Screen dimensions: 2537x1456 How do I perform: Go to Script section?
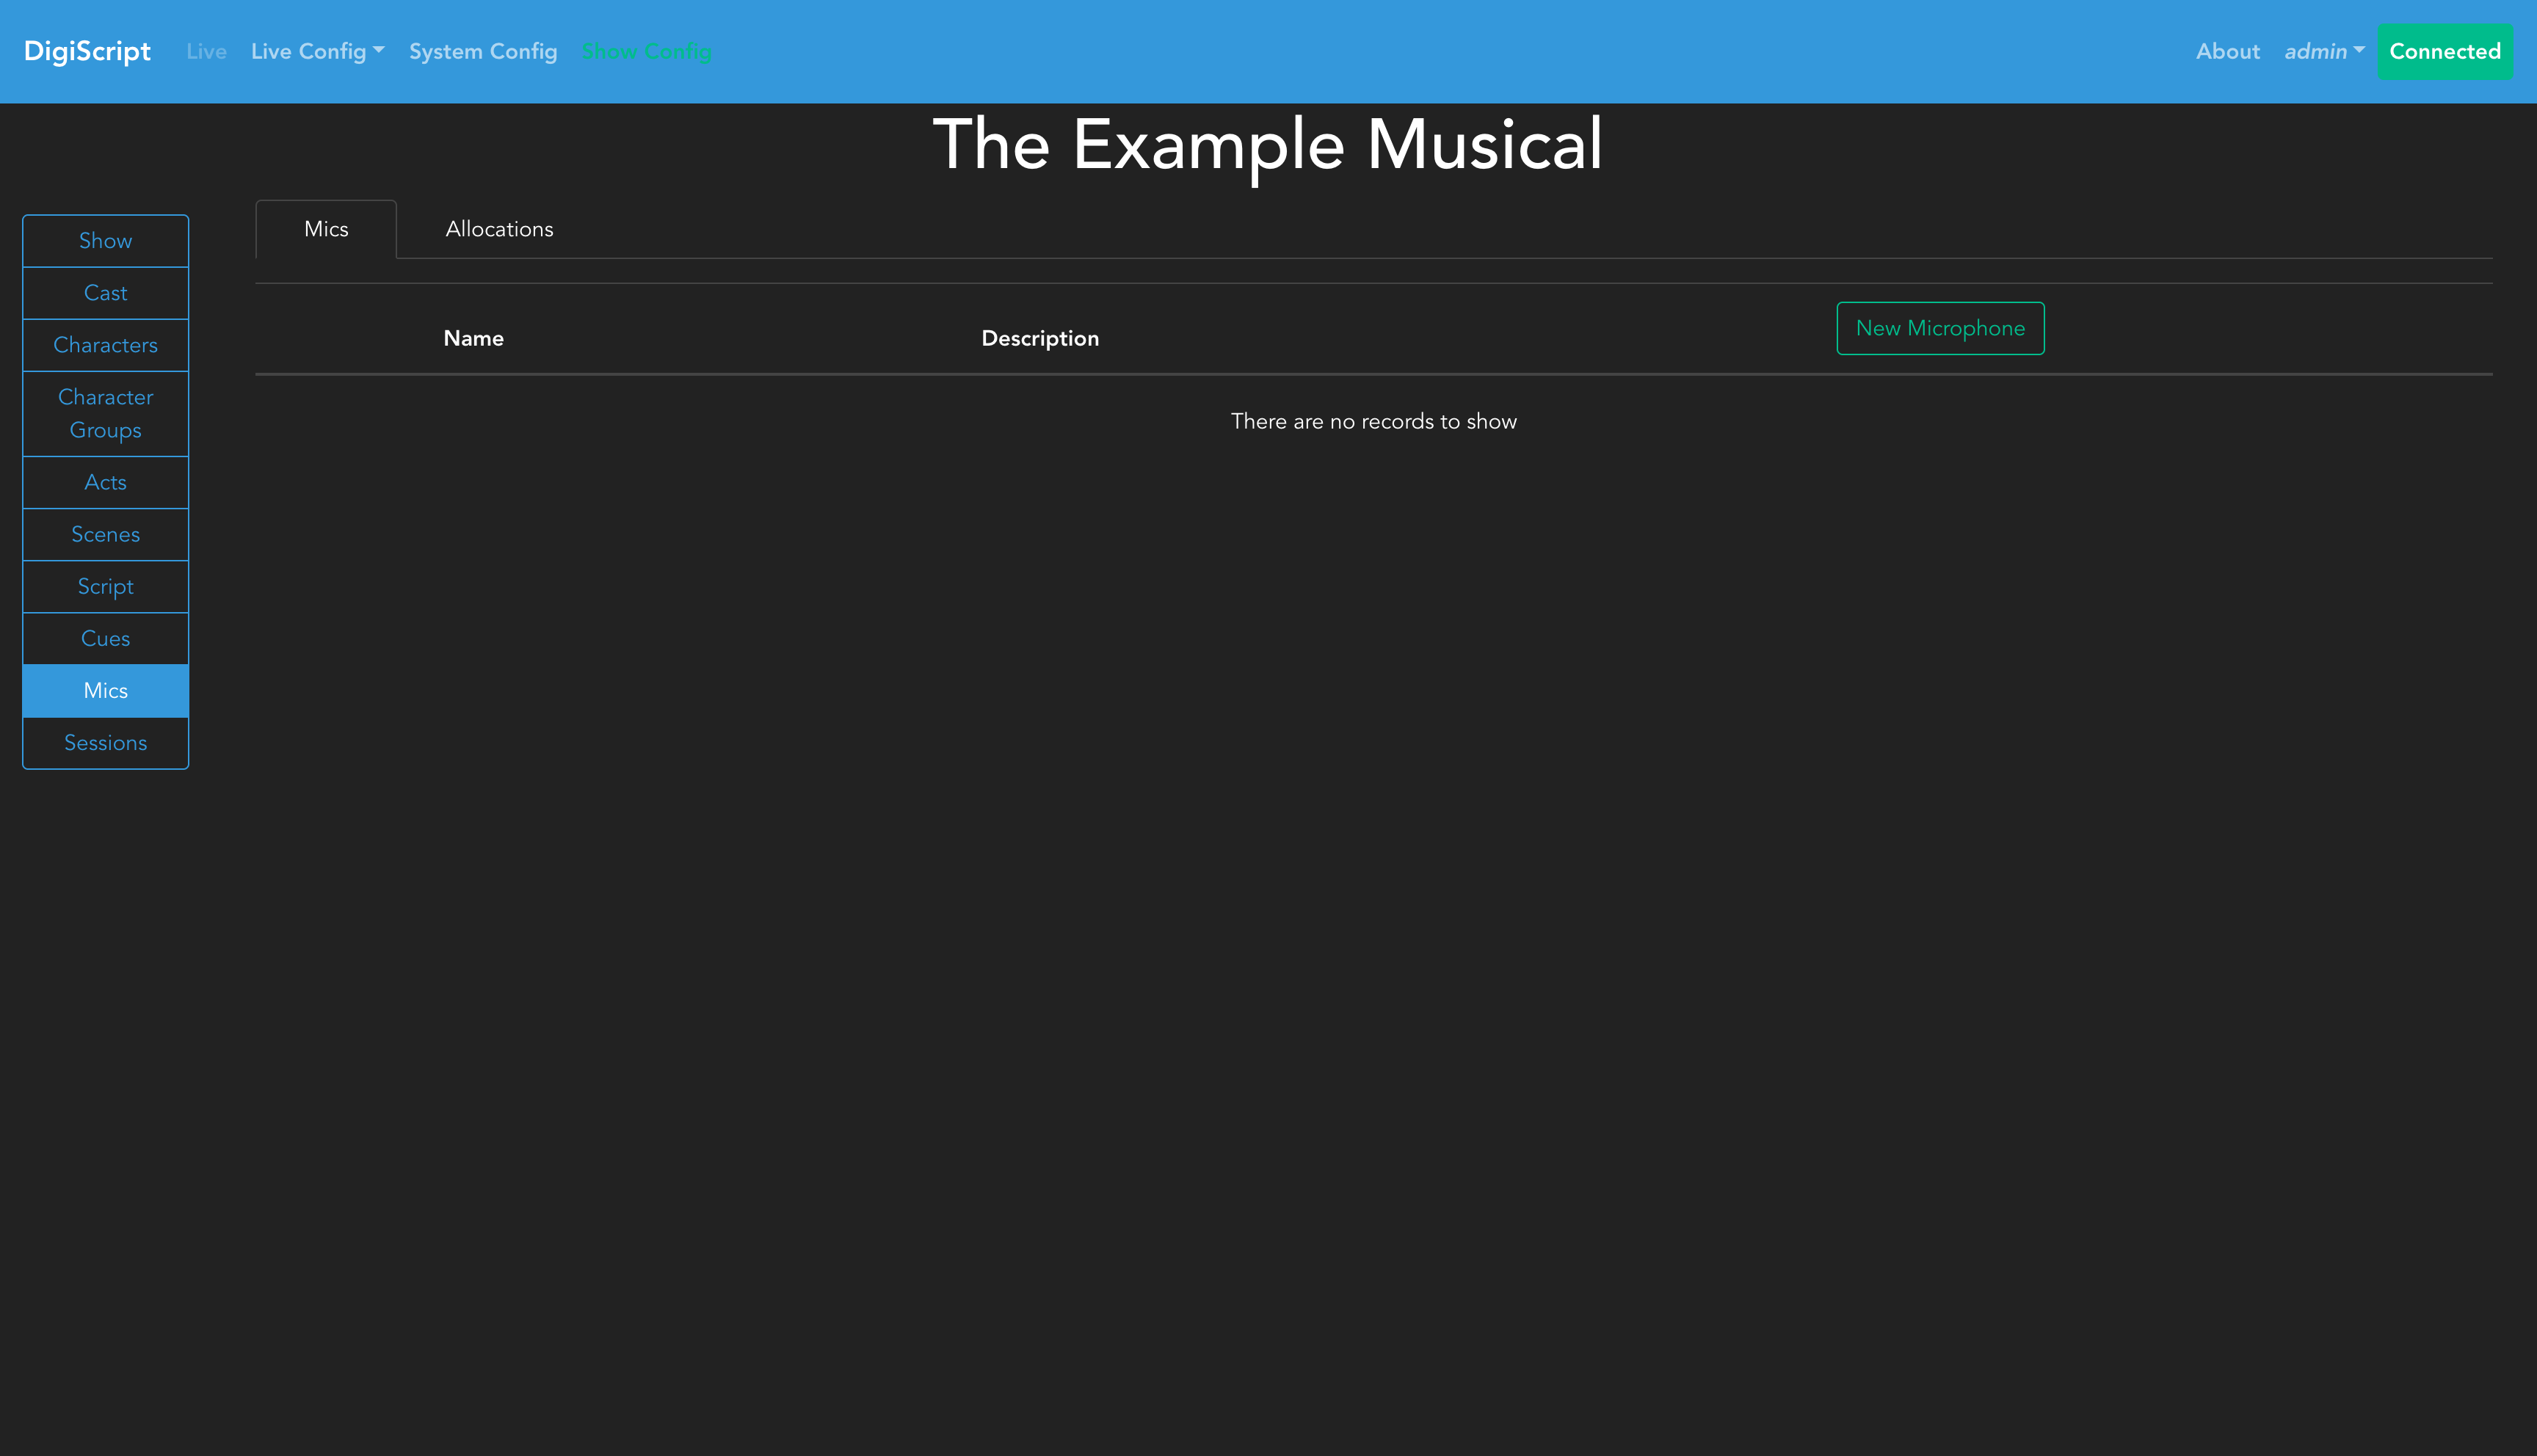click(x=105, y=586)
